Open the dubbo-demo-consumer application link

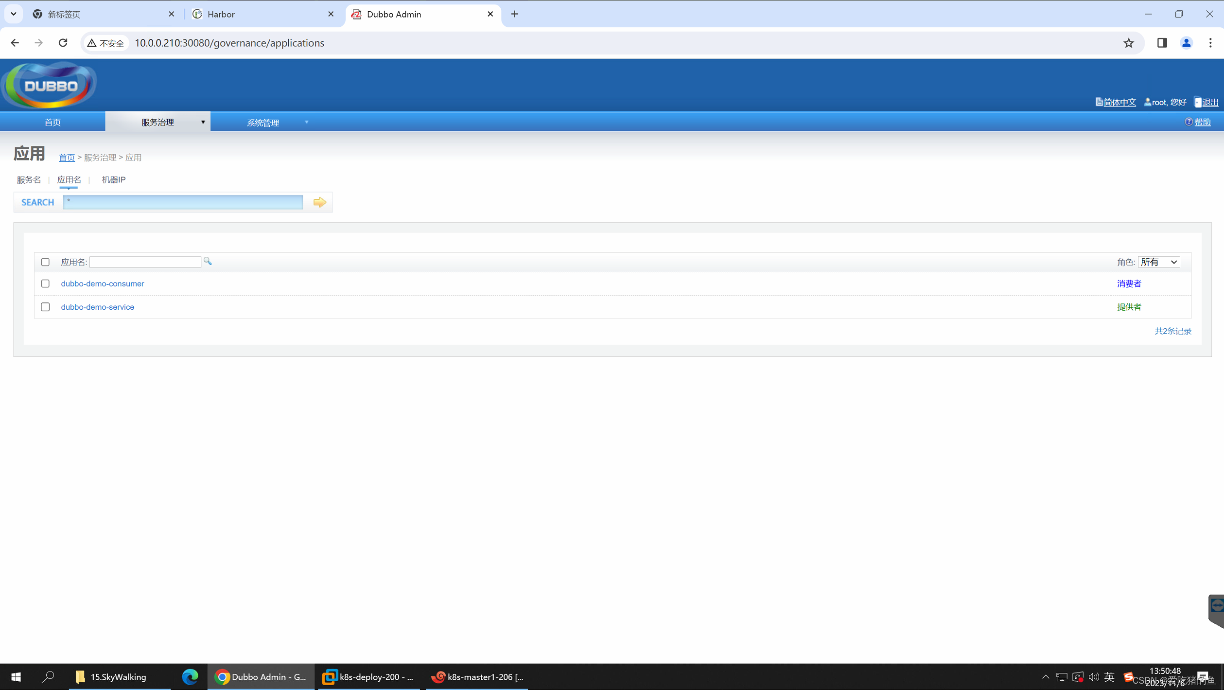click(102, 283)
